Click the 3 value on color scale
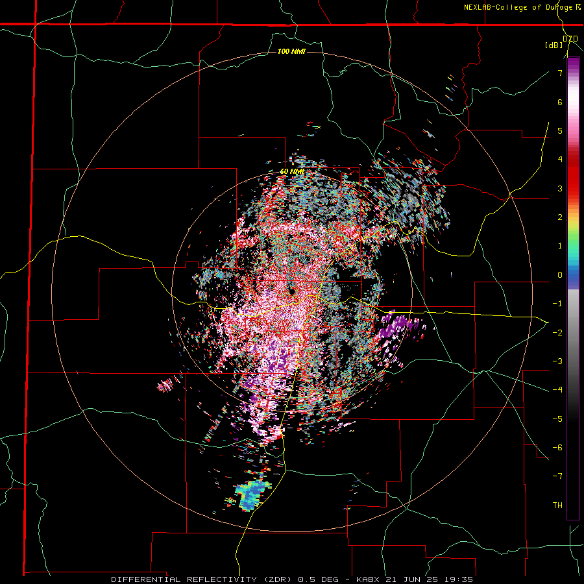Viewport: 584px width, 584px height. pyautogui.click(x=560, y=188)
